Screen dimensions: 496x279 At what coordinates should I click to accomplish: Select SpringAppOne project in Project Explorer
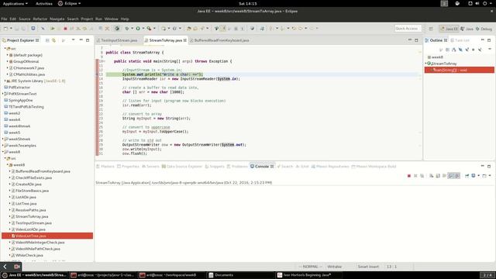pos(21,100)
